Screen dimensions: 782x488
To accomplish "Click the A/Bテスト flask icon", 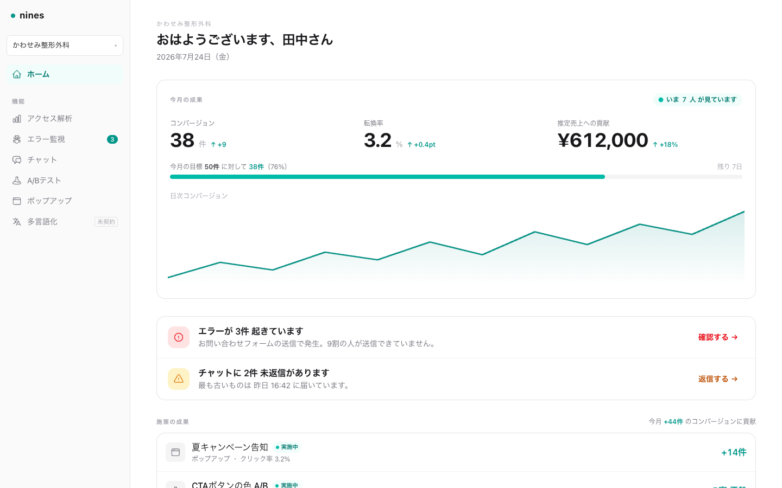I will tap(17, 181).
